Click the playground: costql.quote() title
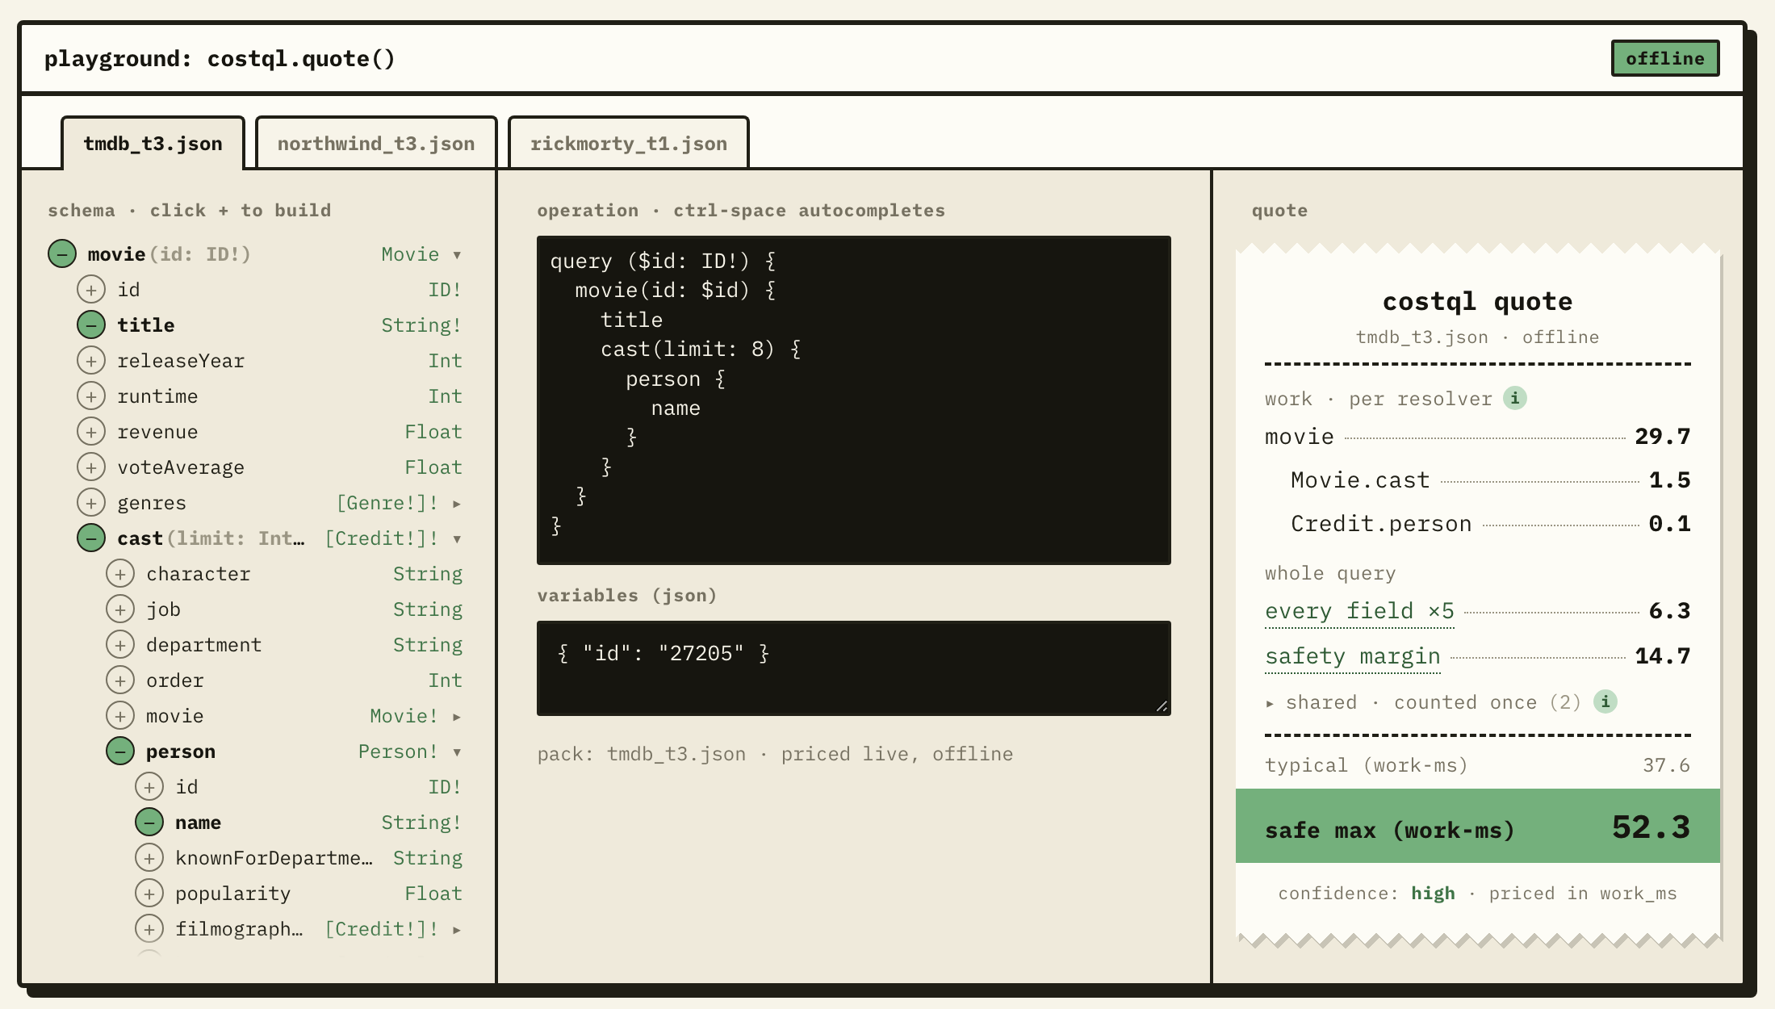This screenshot has width=1775, height=1009. pos(220,59)
